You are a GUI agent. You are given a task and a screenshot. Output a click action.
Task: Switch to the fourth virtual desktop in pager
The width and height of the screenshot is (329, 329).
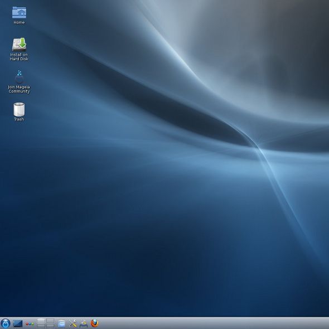(x=50, y=326)
